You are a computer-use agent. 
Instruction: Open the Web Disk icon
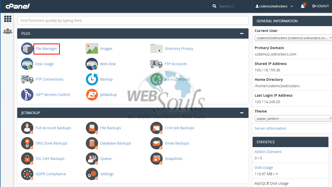(92, 64)
